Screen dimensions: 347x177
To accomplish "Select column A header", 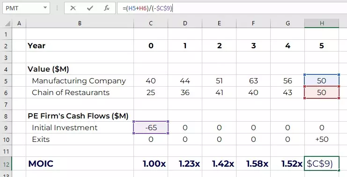I will (19, 23).
